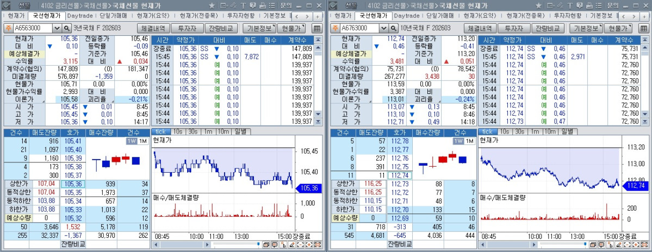652x252 pixels.
Task: Select the 1m interval on the 3년국채 chart
Action: point(208,131)
